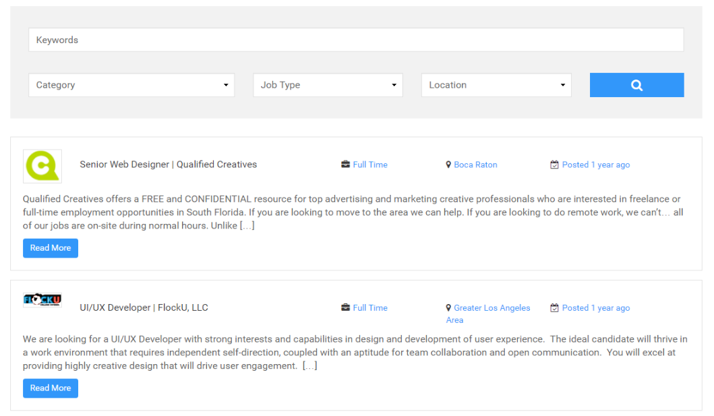The width and height of the screenshot is (714, 416).
Task: Click the Qualified Creatives company logo
Action: pyautogui.click(x=42, y=166)
